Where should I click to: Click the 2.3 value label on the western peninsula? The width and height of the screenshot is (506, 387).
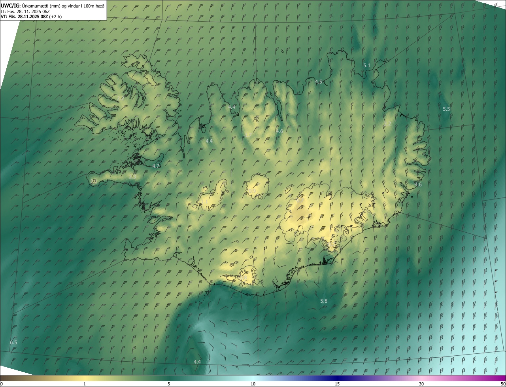(x=132, y=176)
